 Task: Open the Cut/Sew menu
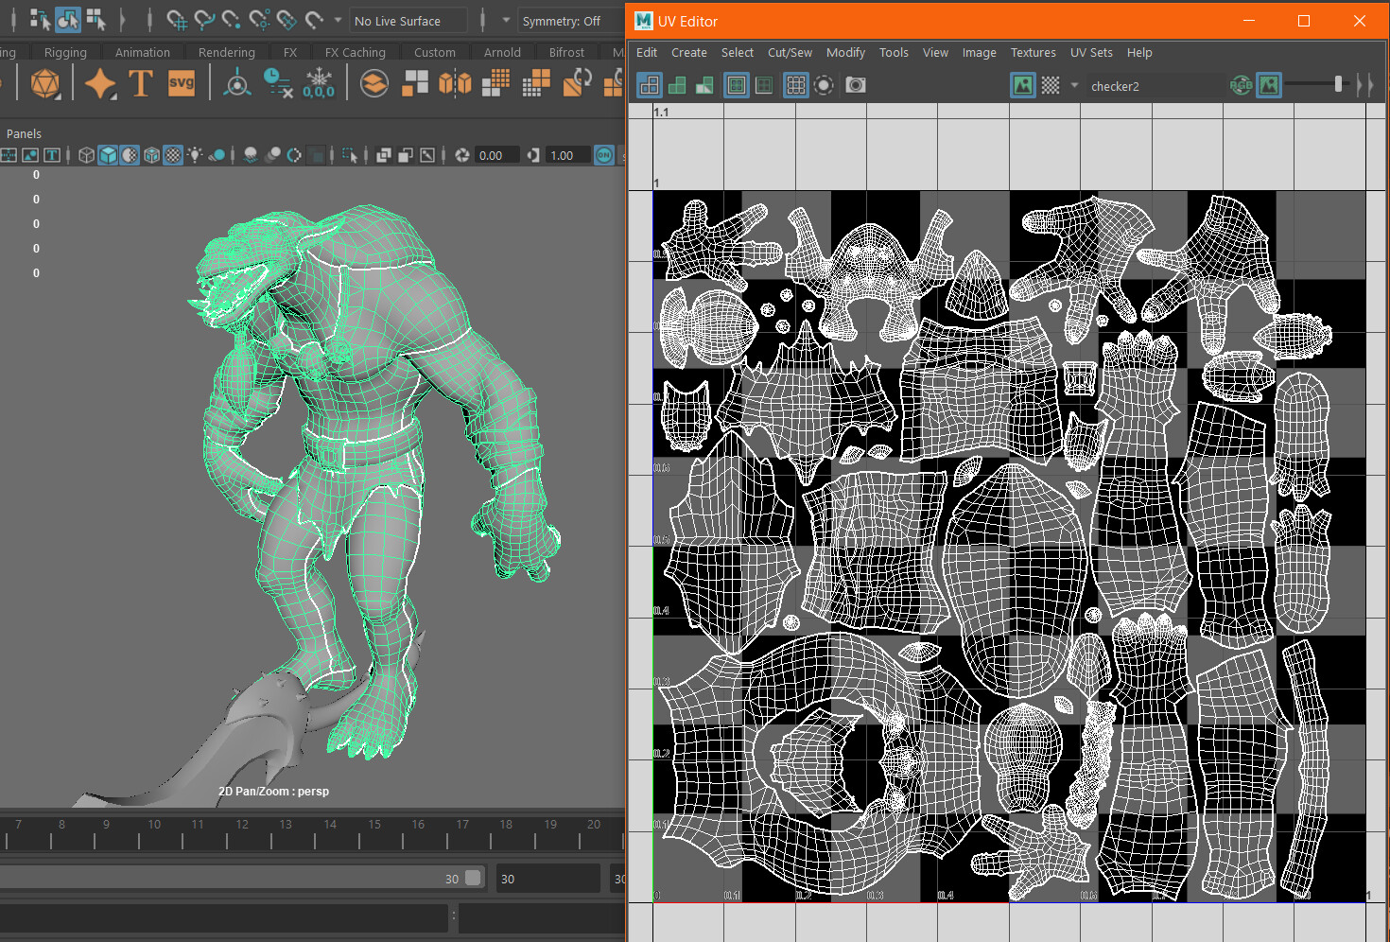(790, 53)
